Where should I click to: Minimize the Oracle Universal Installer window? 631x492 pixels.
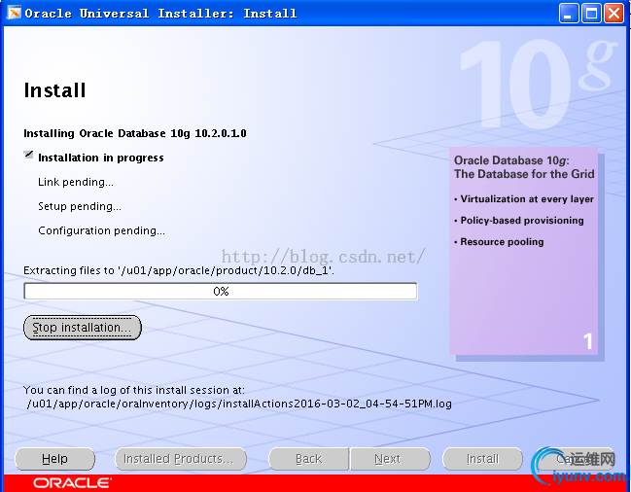(x=569, y=14)
